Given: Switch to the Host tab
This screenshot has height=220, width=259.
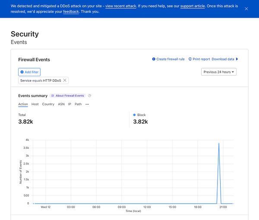Looking at the screenshot, I should (35, 104).
